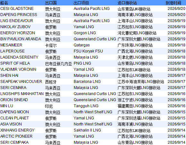This screenshot has height=145, width=186.
Task: Click arrival date in XINHANG ENERGY row
Action: point(176,130)
